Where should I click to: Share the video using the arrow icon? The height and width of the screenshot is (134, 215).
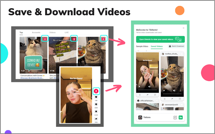tap(96, 119)
